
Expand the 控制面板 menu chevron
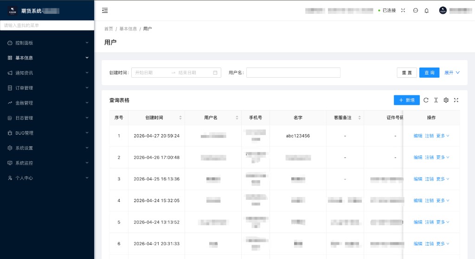point(87,43)
